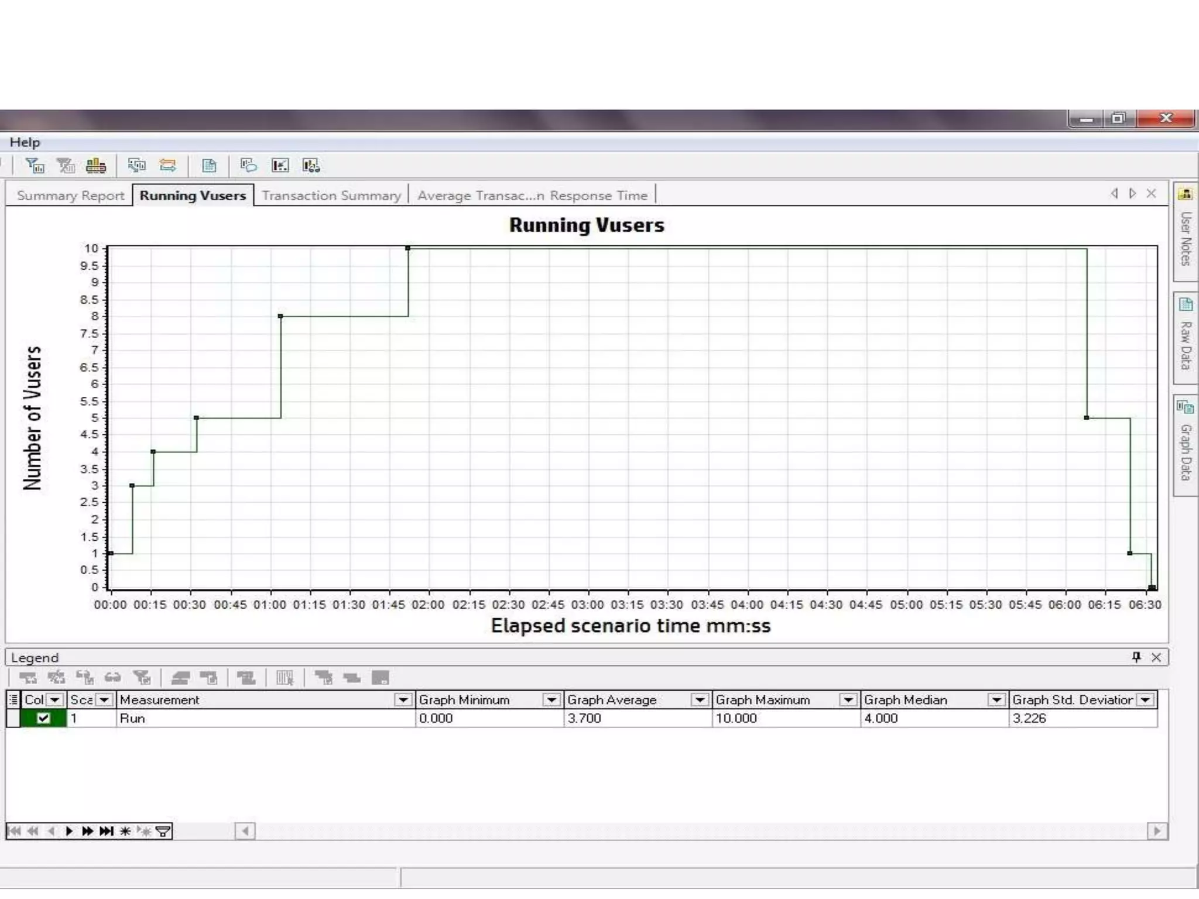The height and width of the screenshot is (899, 1199).
Task: Open the Graph Median column dropdown
Action: pos(996,700)
